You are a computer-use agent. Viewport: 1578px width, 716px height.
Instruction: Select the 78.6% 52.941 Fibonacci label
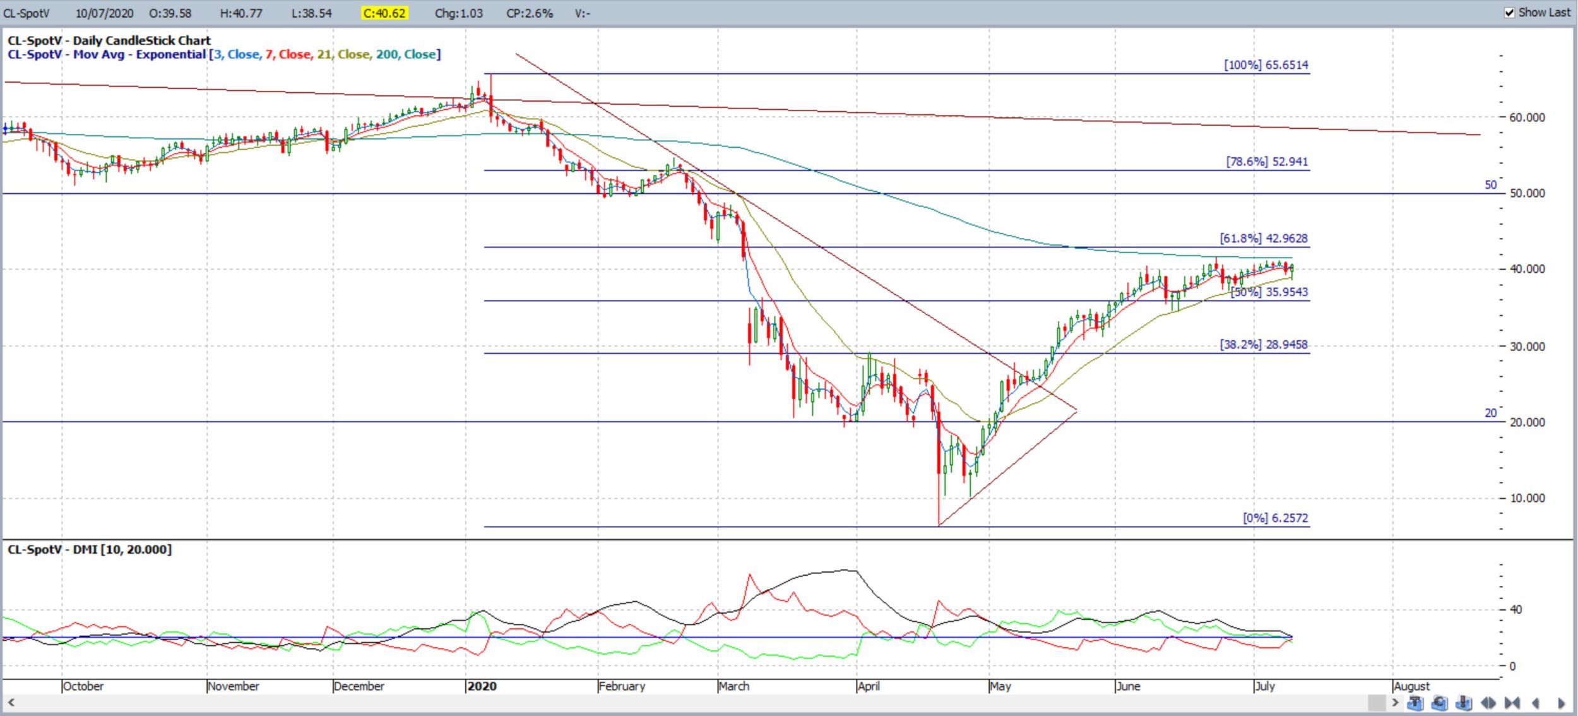(x=1267, y=161)
